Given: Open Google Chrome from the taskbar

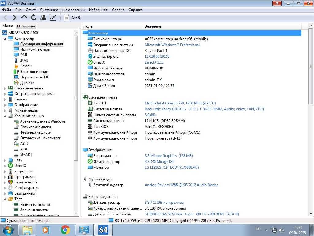Looking at the screenshot, I should pos(65,230).
